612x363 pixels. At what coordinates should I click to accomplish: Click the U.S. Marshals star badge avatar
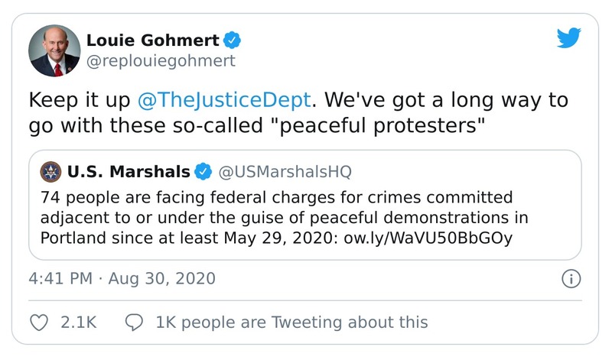[x=50, y=170]
